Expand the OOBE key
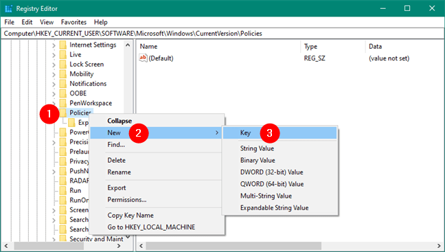Image resolution: width=445 pixels, height=252 pixels. (x=54, y=93)
